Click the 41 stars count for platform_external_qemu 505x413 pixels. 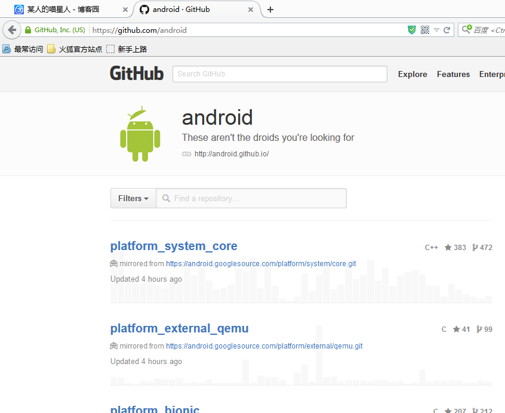tap(461, 329)
